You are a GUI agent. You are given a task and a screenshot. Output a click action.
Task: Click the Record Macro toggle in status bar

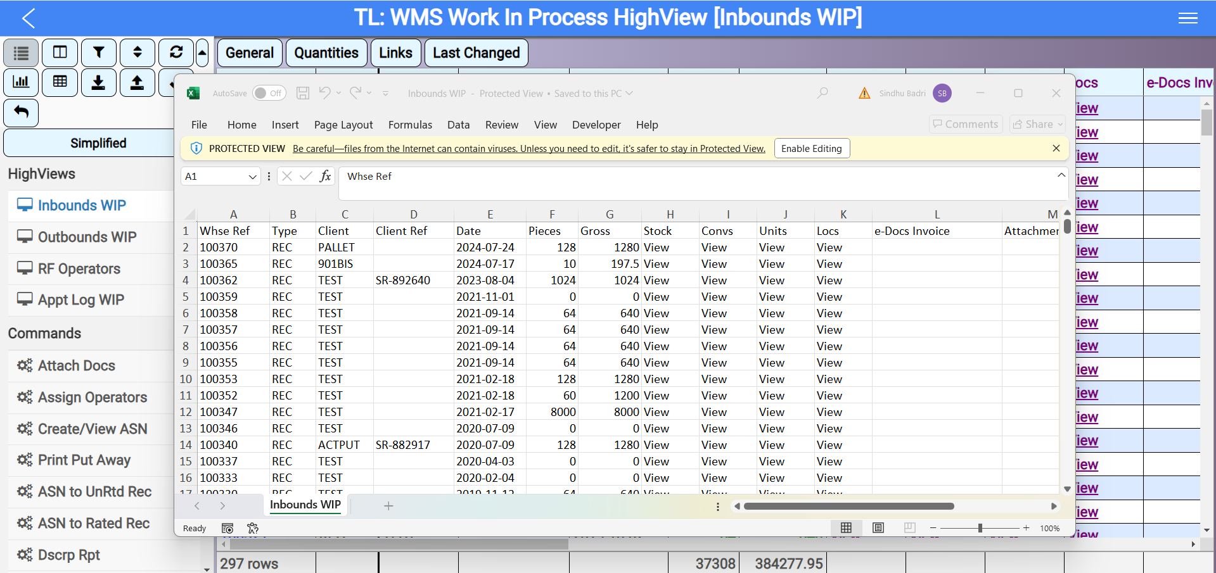coord(227,527)
